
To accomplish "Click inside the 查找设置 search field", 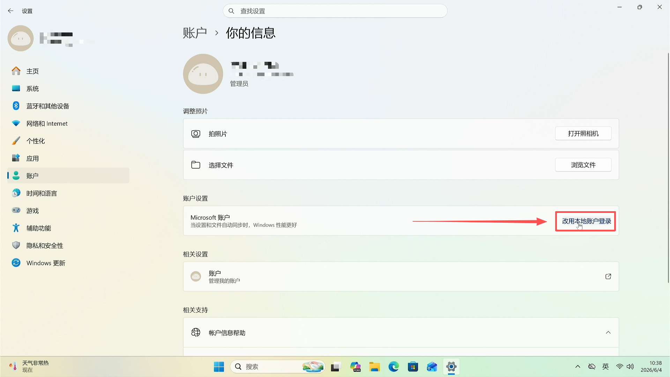I will coord(335,11).
